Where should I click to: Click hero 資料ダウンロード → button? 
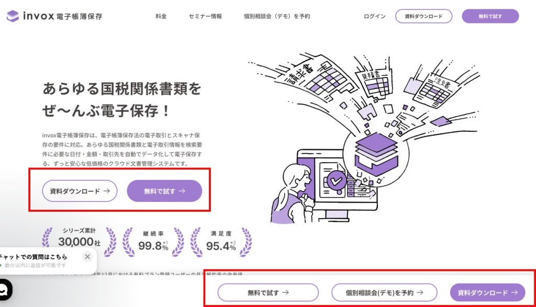(80, 191)
